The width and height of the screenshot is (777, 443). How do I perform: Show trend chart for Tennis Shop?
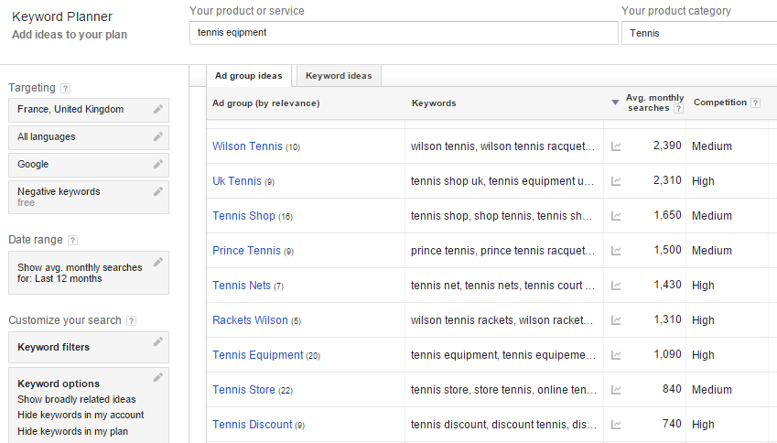pyautogui.click(x=616, y=216)
